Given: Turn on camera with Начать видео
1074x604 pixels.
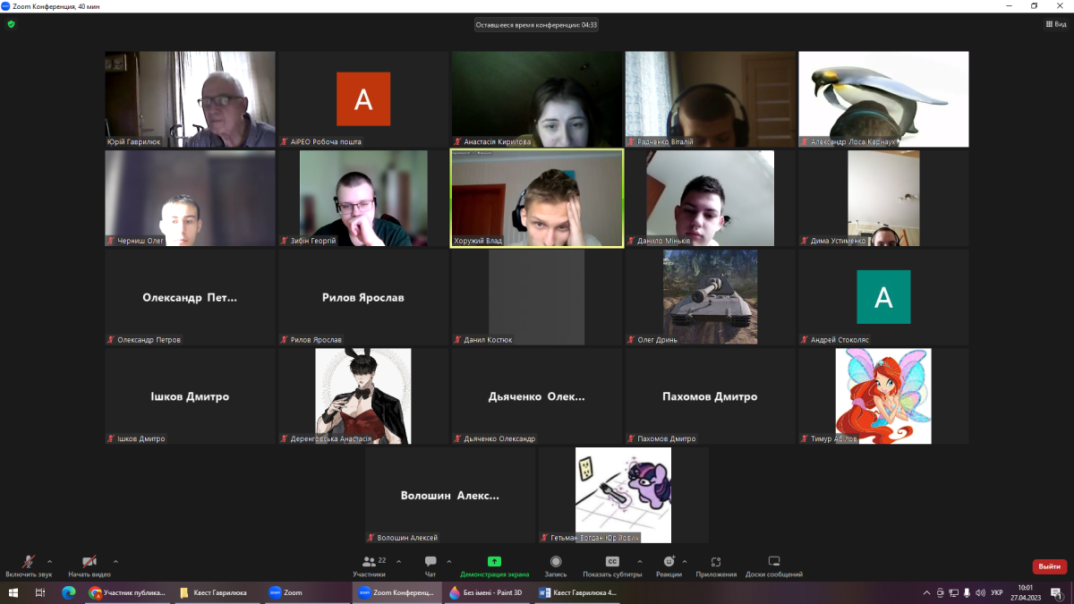Looking at the screenshot, I should pyautogui.click(x=89, y=562).
